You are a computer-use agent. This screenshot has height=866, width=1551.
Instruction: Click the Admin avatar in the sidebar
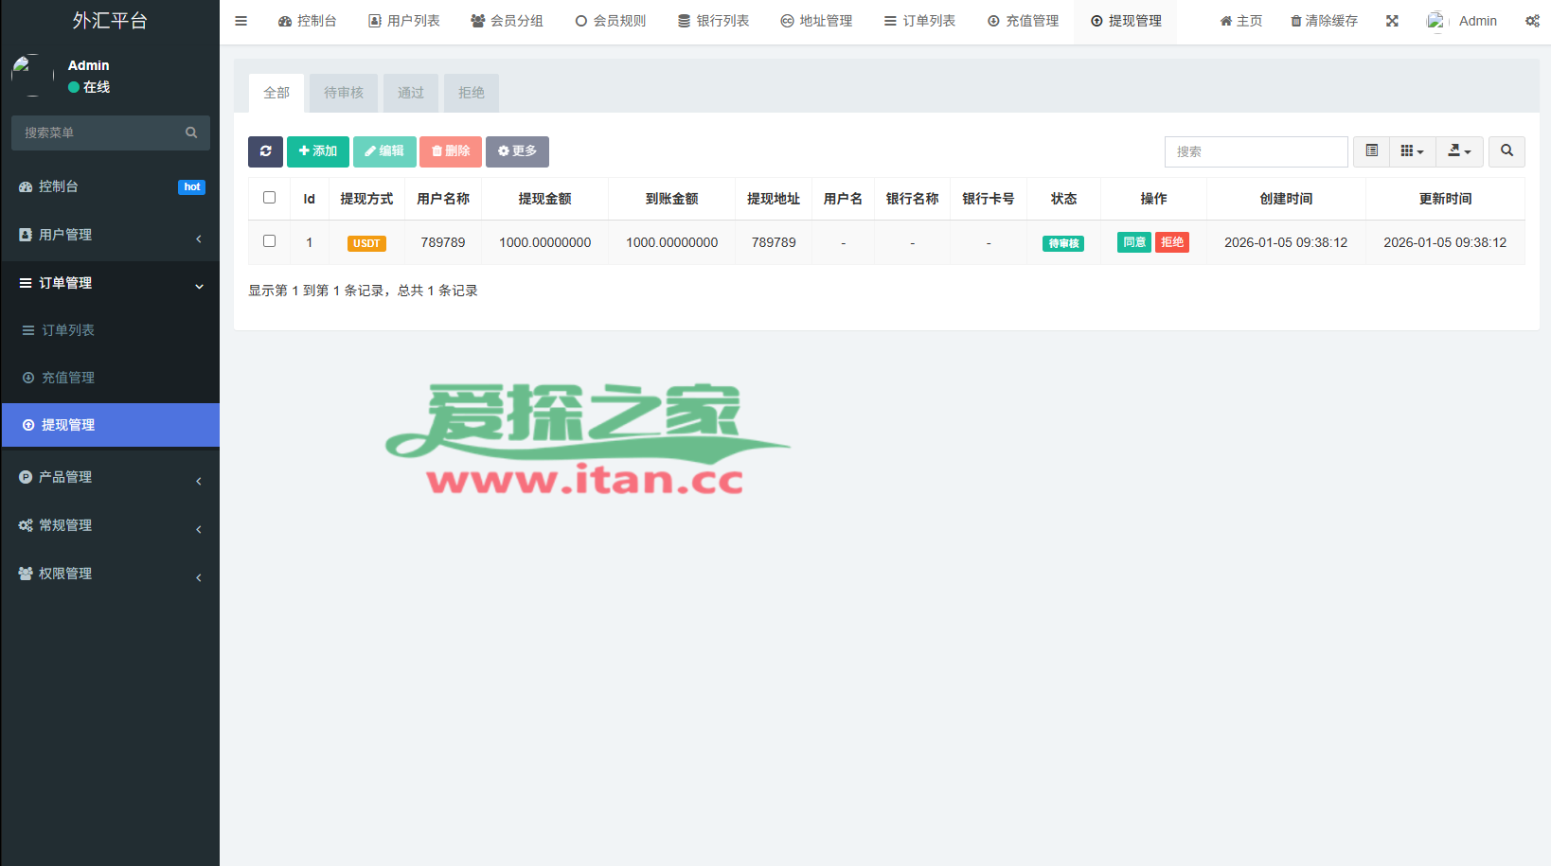tap(32, 76)
